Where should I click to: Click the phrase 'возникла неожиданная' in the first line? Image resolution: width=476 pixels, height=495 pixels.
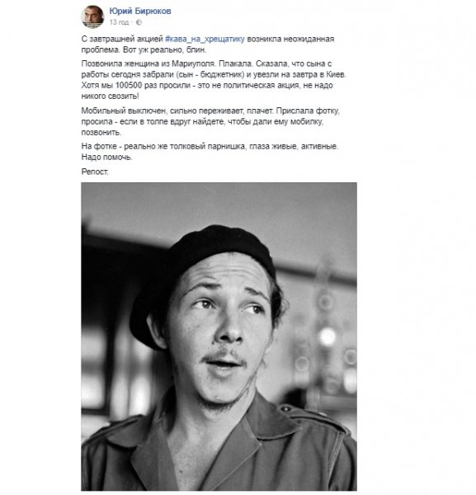pyautogui.click(x=290, y=39)
